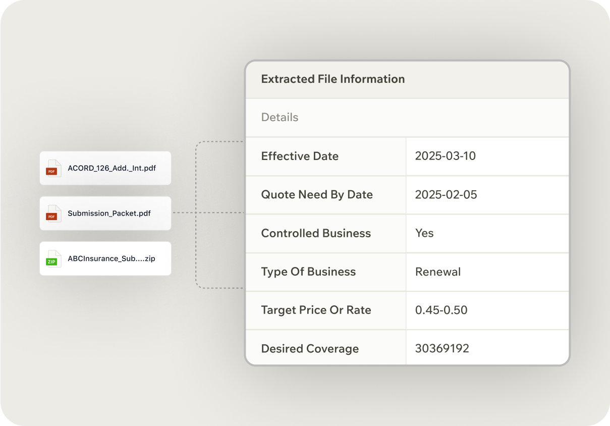
Task: Open the Submission_Packet.pdf file name
Action: coord(109,214)
